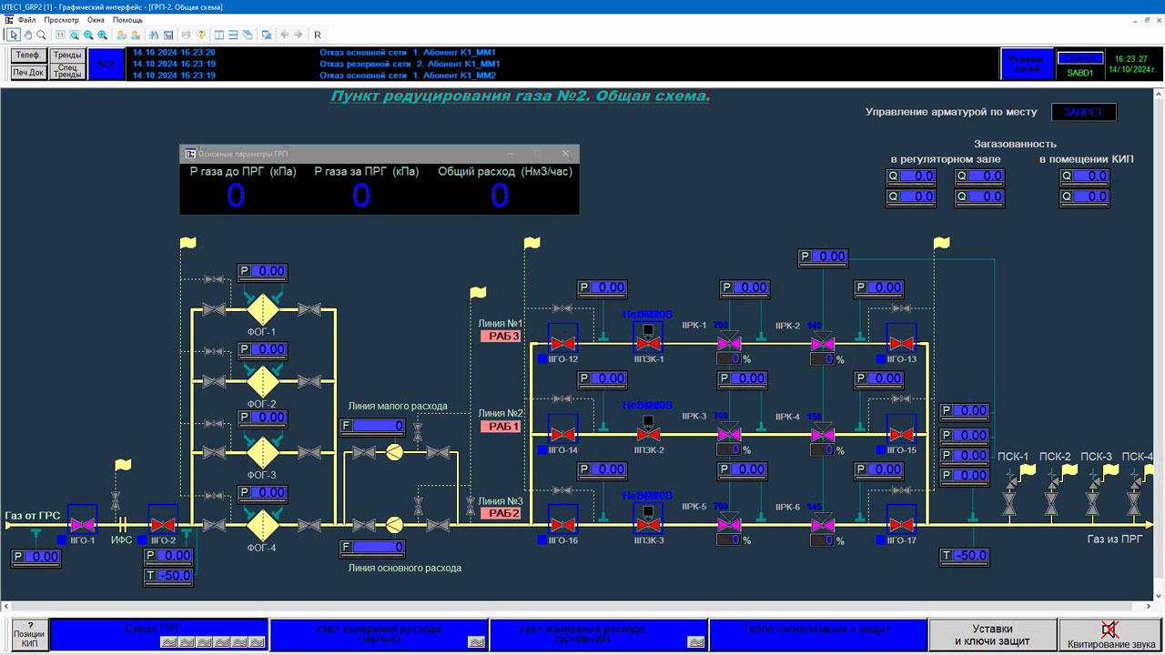This screenshot has height=655, width=1165.
Task: Click the first alarm row Отказ основной сети
Action: [408, 53]
